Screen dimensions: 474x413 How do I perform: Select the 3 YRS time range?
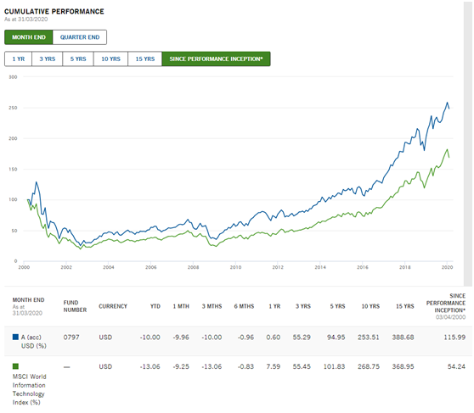click(x=48, y=59)
